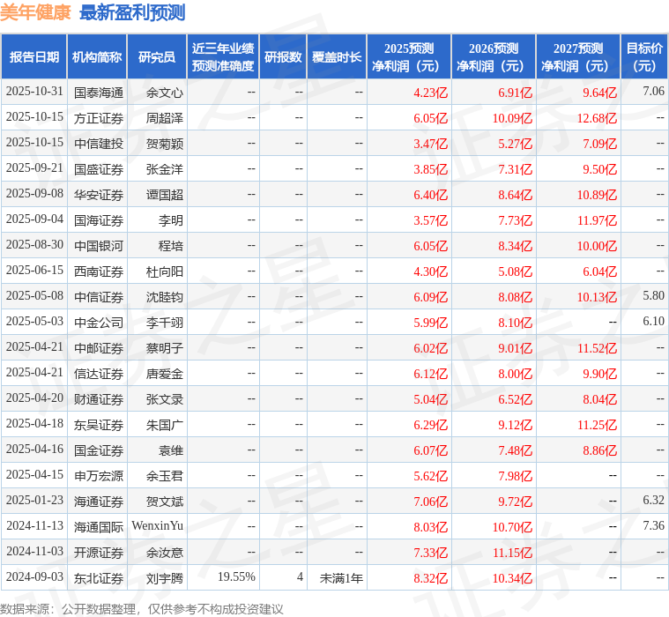Select the 2026预测净利润 column header

494,57
